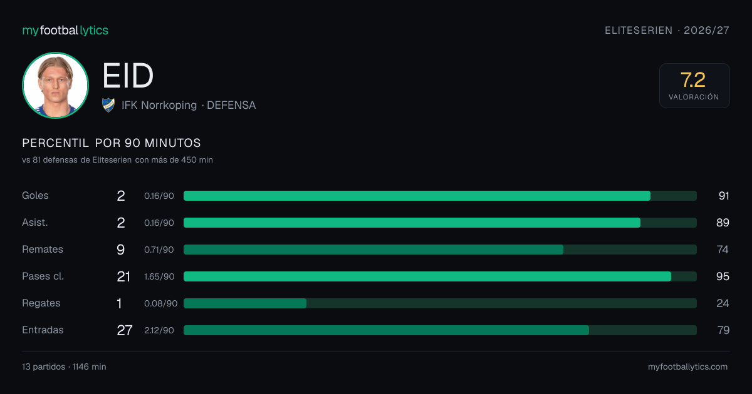Select the Pases cl. percentile bar
This screenshot has height=394, width=752.
click(440, 276)
